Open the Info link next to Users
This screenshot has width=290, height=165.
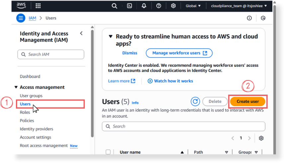click(x=135, y=103)
